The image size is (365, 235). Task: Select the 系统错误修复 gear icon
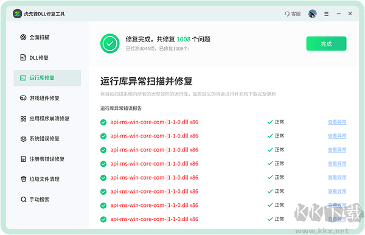point(23,139)
